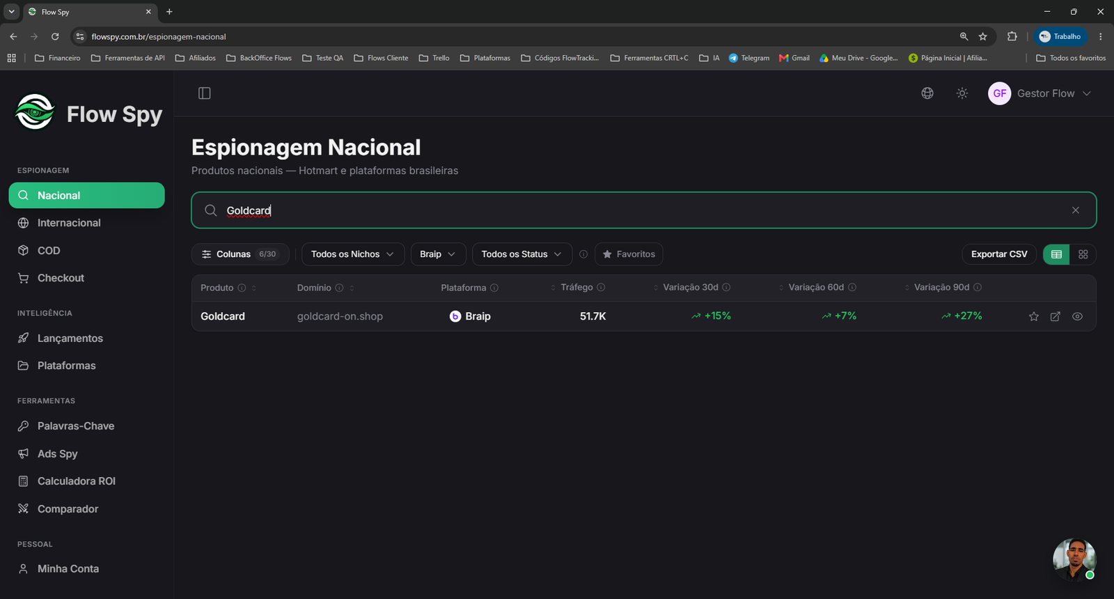This screenshot has width=1114, height=599.
Task: Open the Colunas 6/30 selector
Action: coord(240,254)
